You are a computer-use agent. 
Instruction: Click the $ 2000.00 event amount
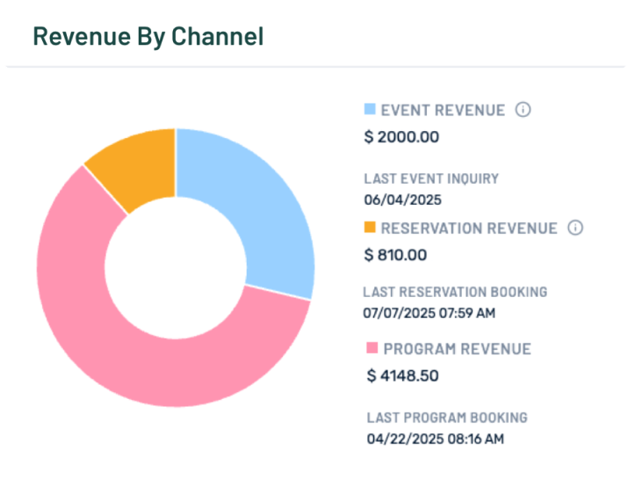click(401, 136)
